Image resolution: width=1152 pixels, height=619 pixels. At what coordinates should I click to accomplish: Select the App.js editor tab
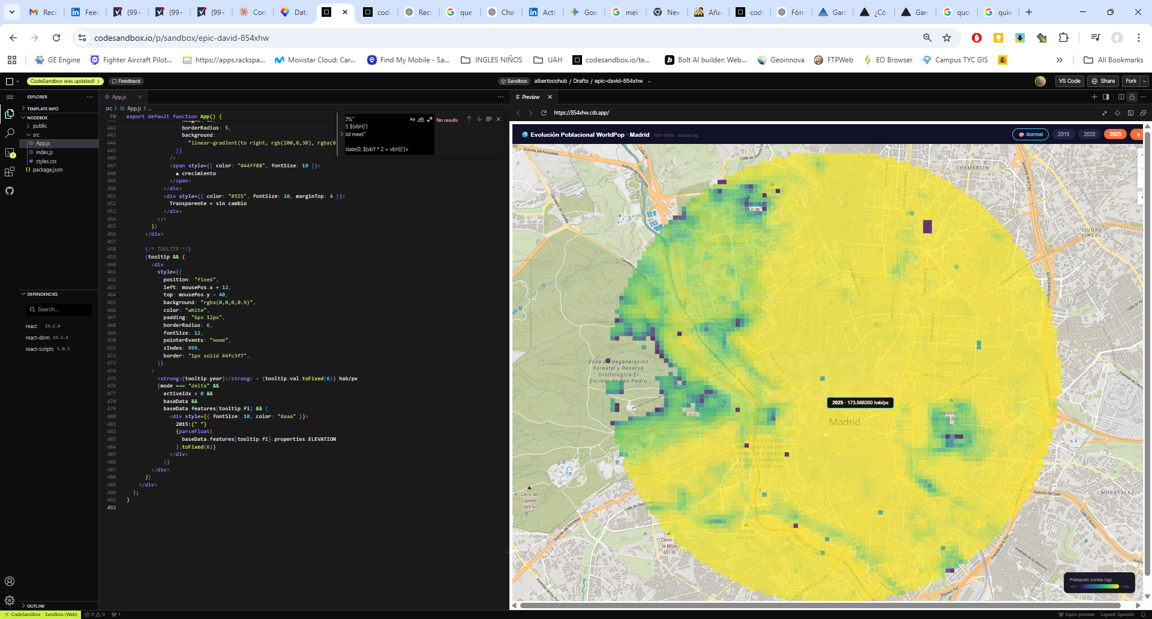119,97
